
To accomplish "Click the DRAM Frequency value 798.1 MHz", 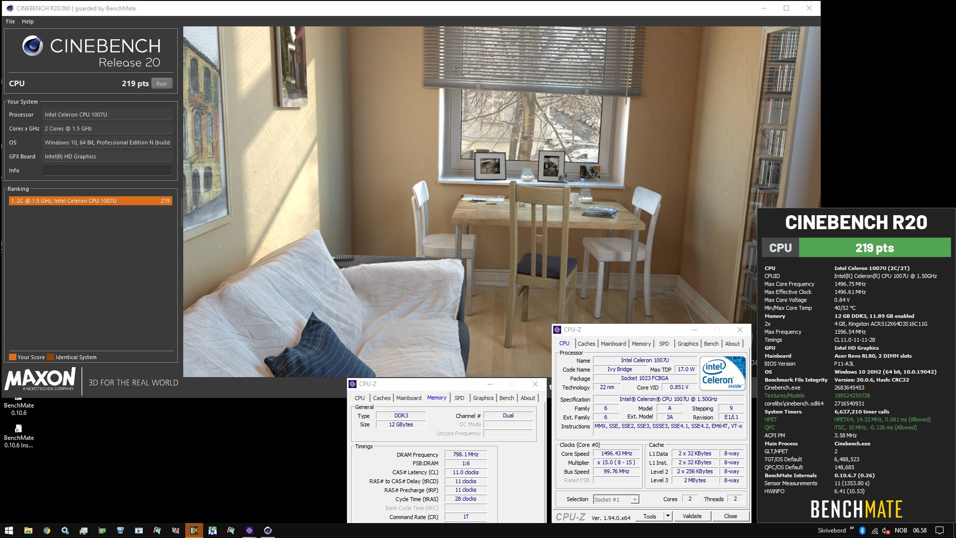I will tap(466, 454).
